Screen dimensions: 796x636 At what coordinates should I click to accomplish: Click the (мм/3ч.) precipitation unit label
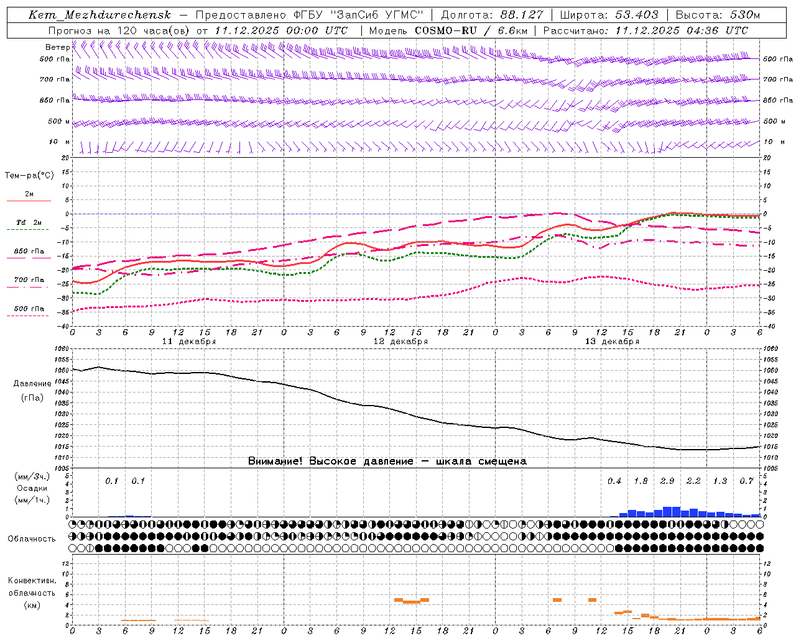32,477
